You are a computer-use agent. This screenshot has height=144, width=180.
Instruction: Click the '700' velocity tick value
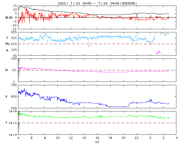(14, 85)
